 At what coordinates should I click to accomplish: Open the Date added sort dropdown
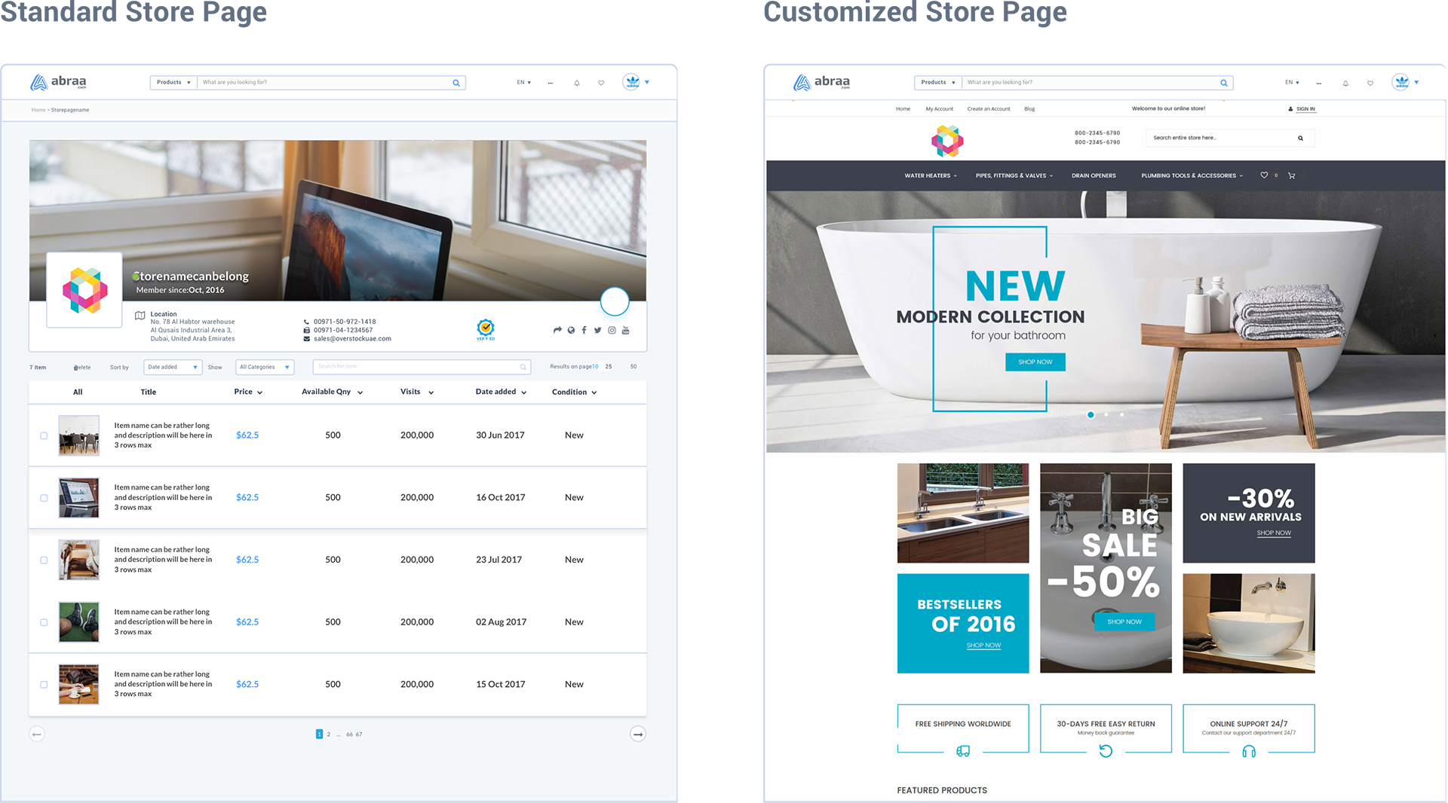click(173, 367)
